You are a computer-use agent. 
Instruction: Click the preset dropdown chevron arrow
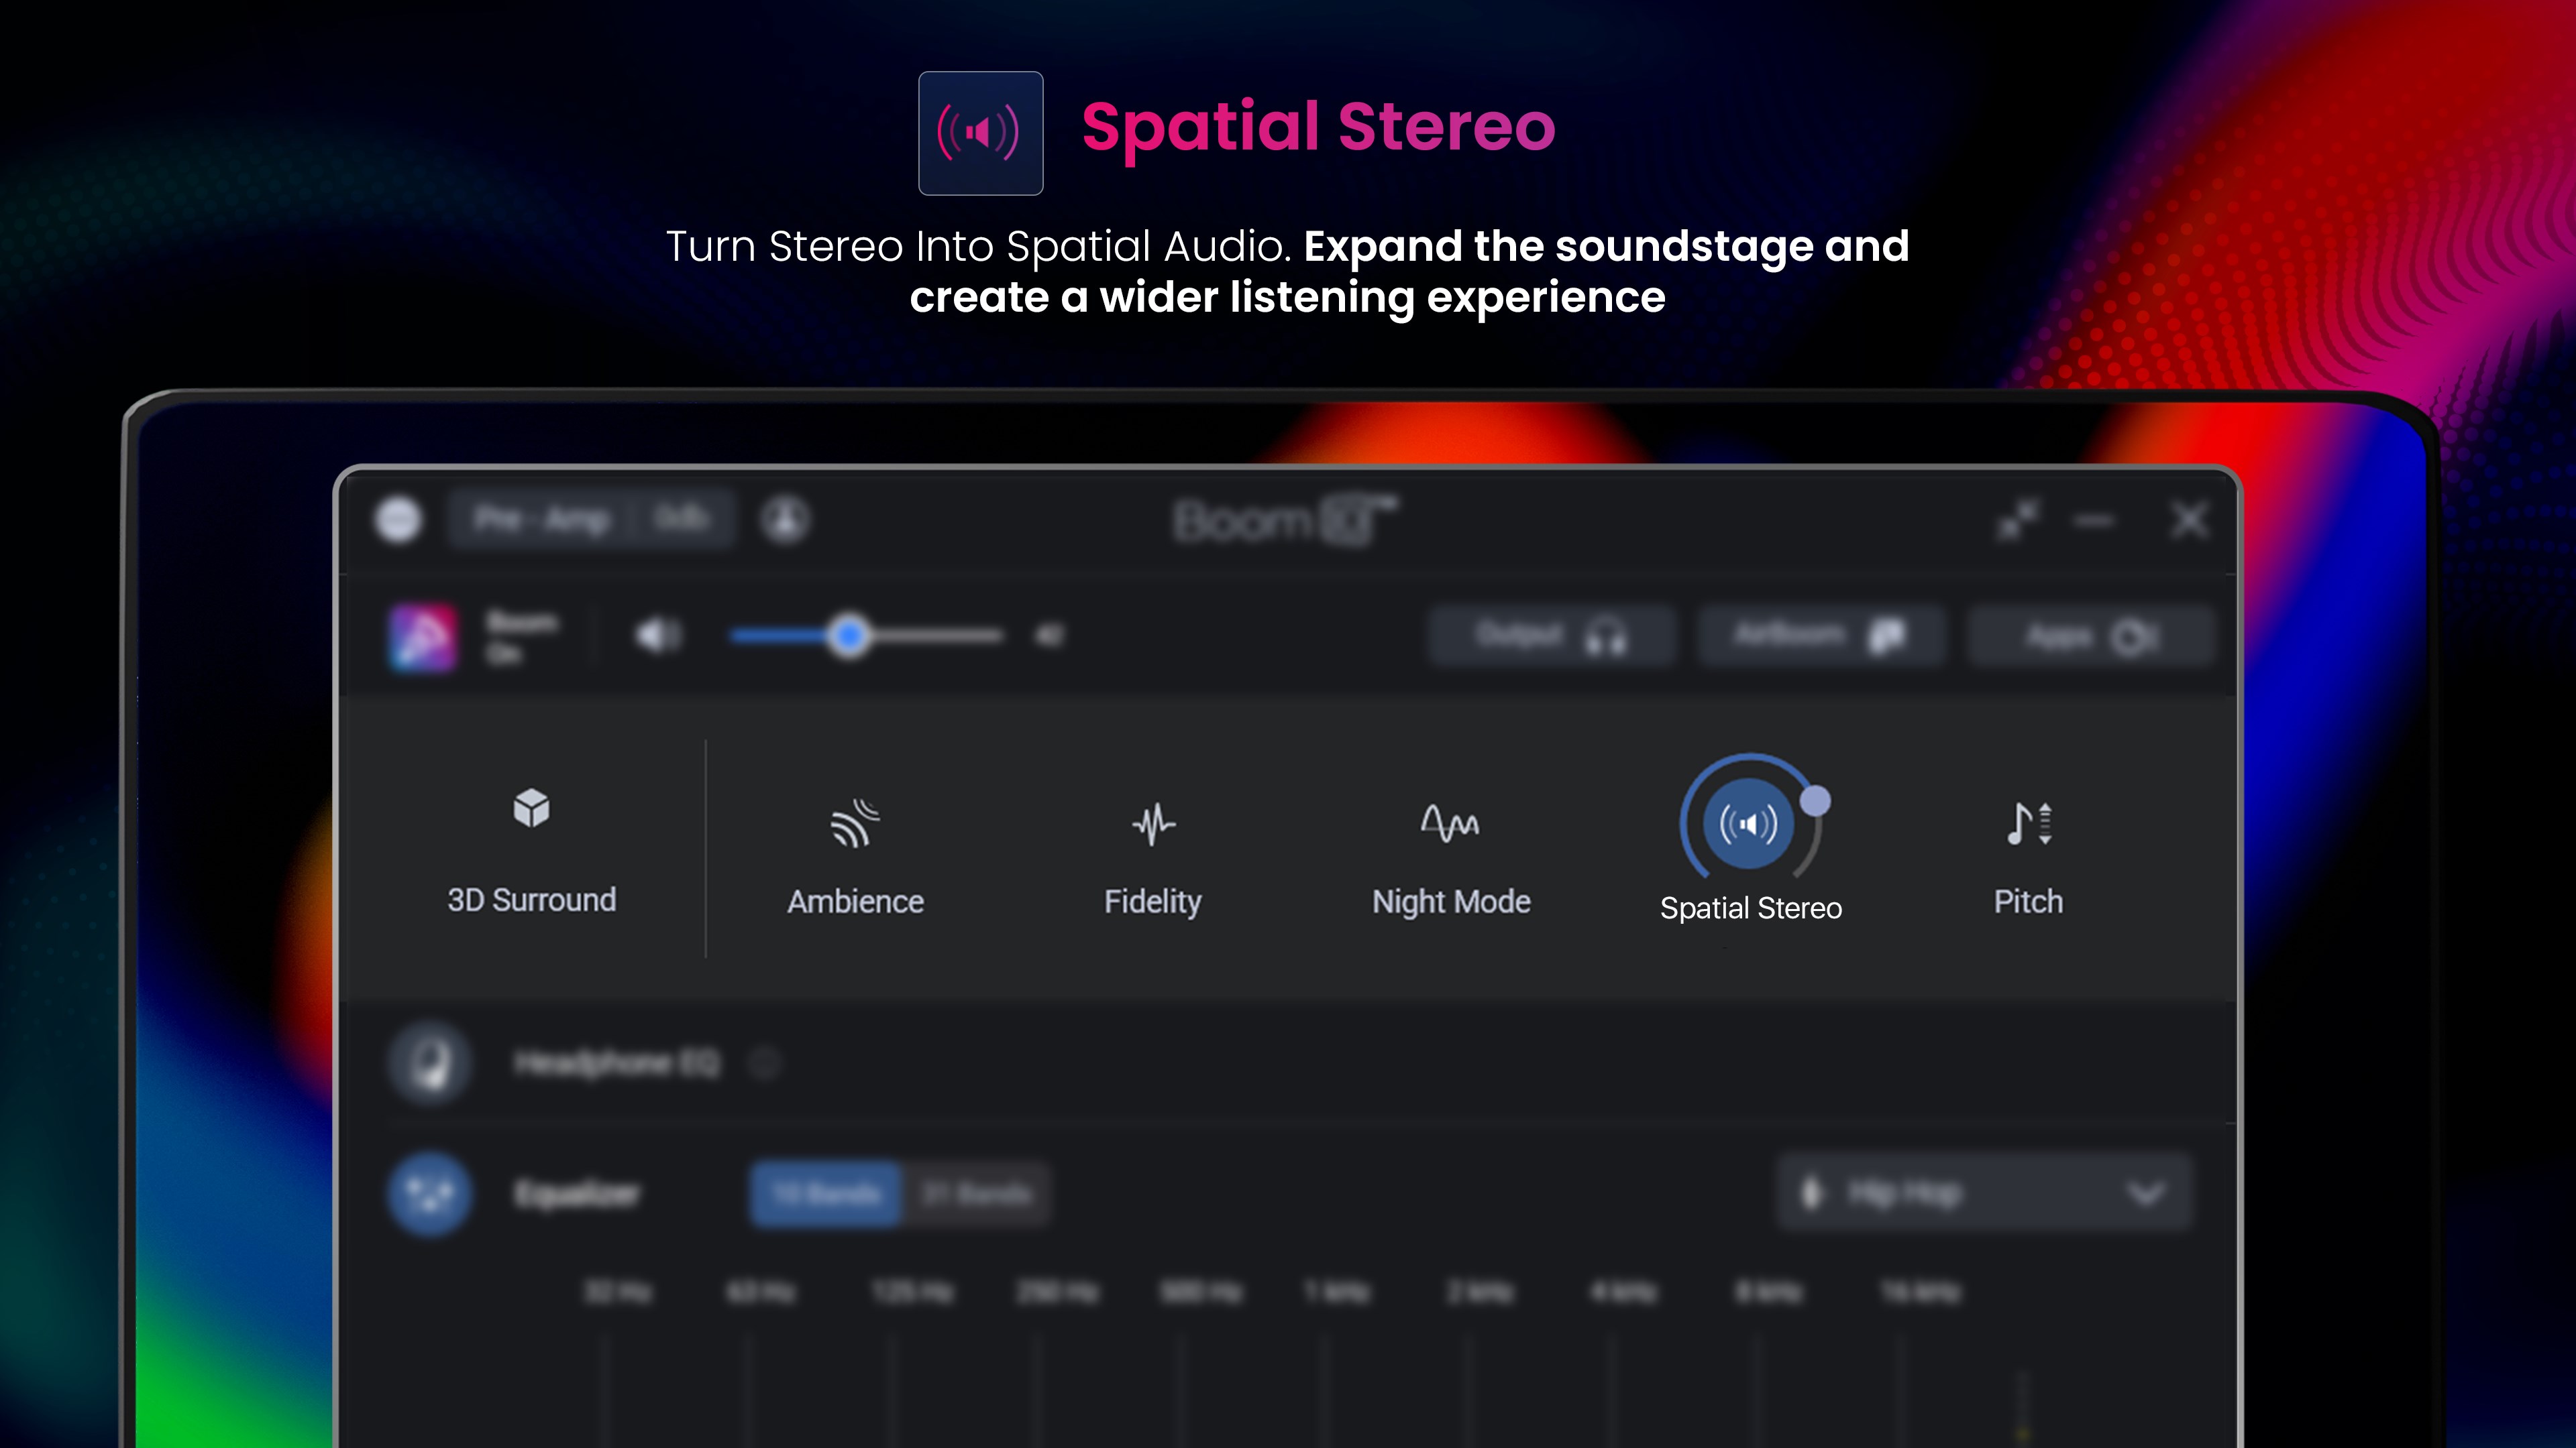tap(2146, 1193)
